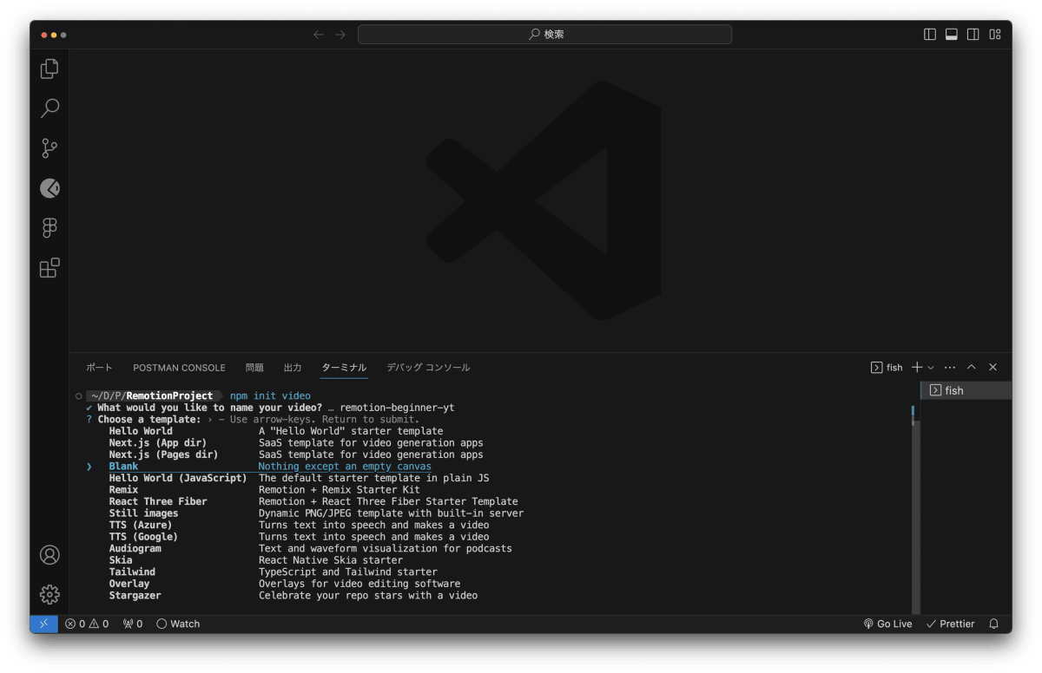
Task: Click the Hello World (JavaScript) template row
Action: (299, 478)
